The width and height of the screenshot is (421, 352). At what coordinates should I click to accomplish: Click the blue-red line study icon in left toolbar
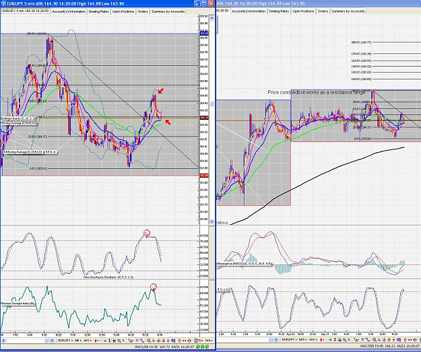coord(143,341)
